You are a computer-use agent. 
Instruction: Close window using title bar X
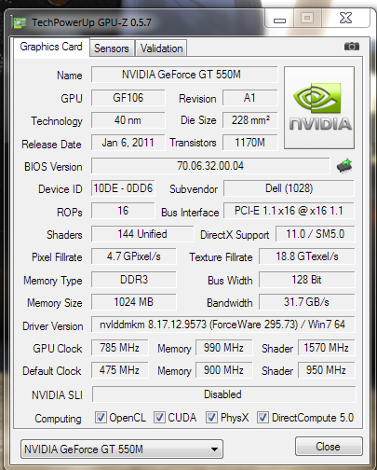coord(345,18)
